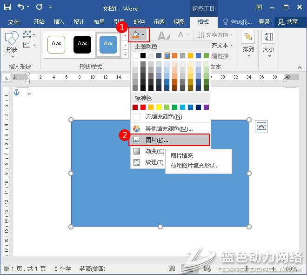
Task: Click the Arrange (排列) icon
Action: pyautogui.click(x=248, y=43)
